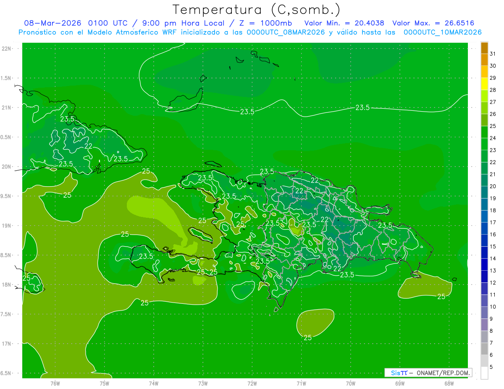Click the legend scale label '20'
Image resolution: width=504 pixels, height=389 pixels.
pos(493,186)
